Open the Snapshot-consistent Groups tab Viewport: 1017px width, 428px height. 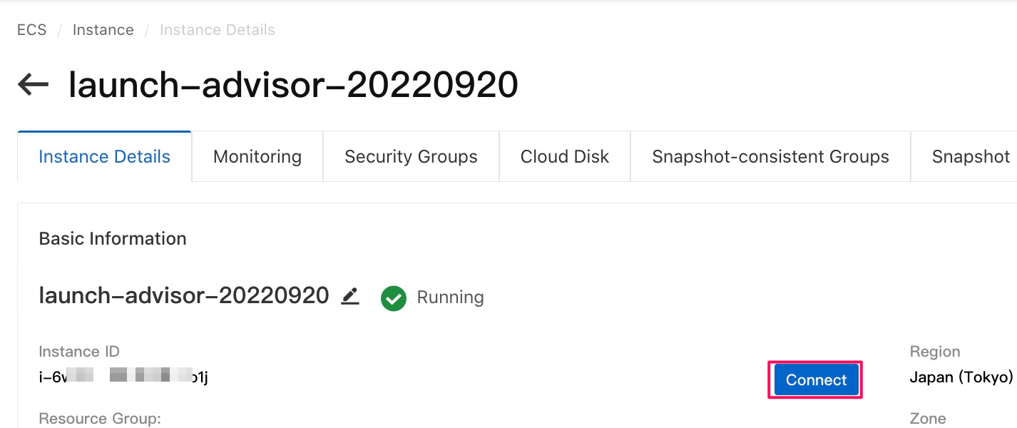coord(770,156)
